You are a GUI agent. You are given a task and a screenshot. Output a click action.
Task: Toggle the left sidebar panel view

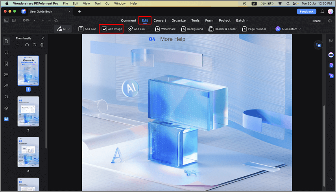6,20
